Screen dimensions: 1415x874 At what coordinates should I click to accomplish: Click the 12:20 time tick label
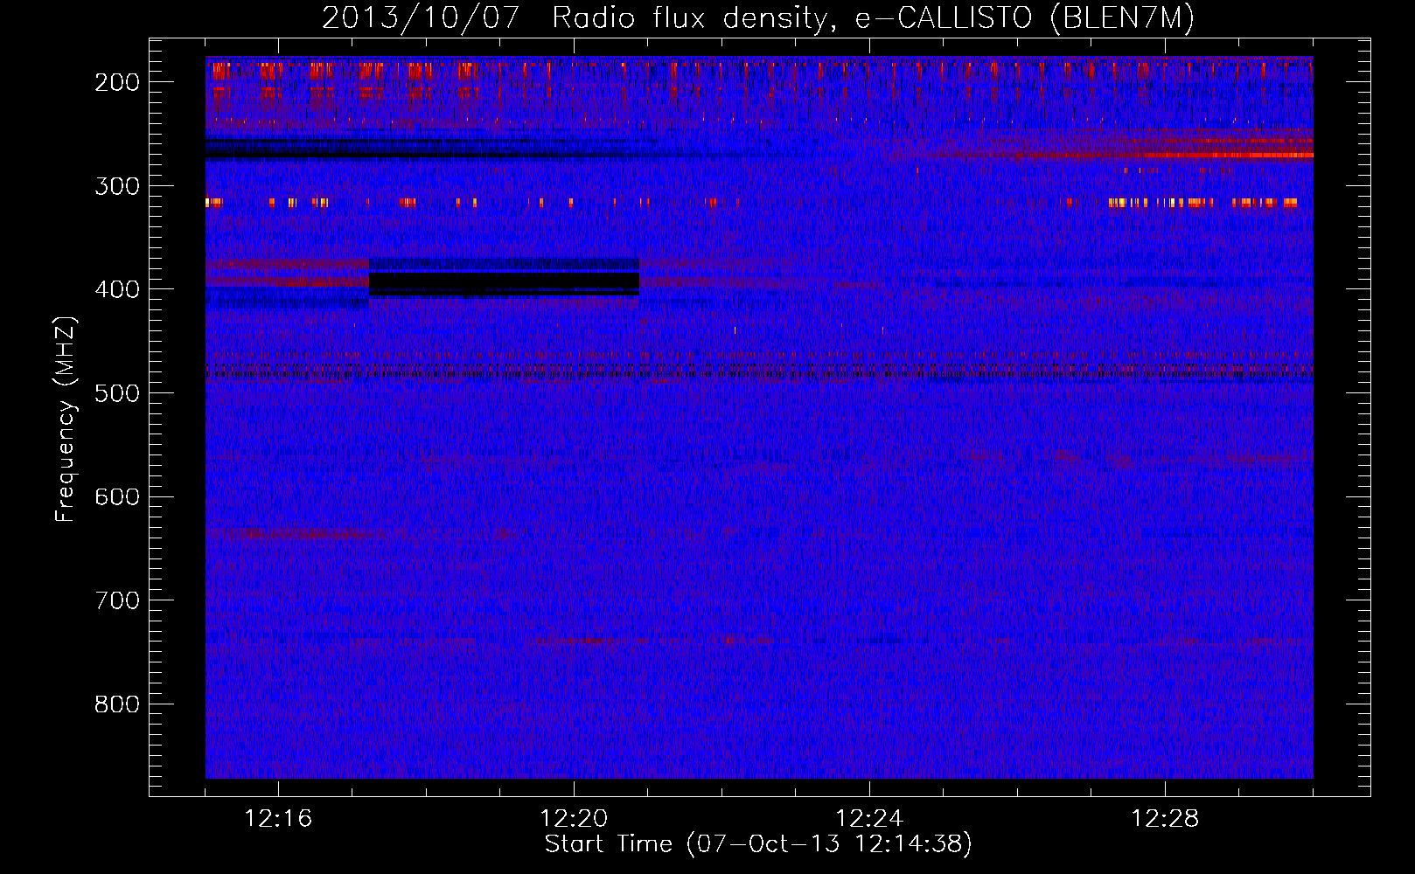(574, 819)
